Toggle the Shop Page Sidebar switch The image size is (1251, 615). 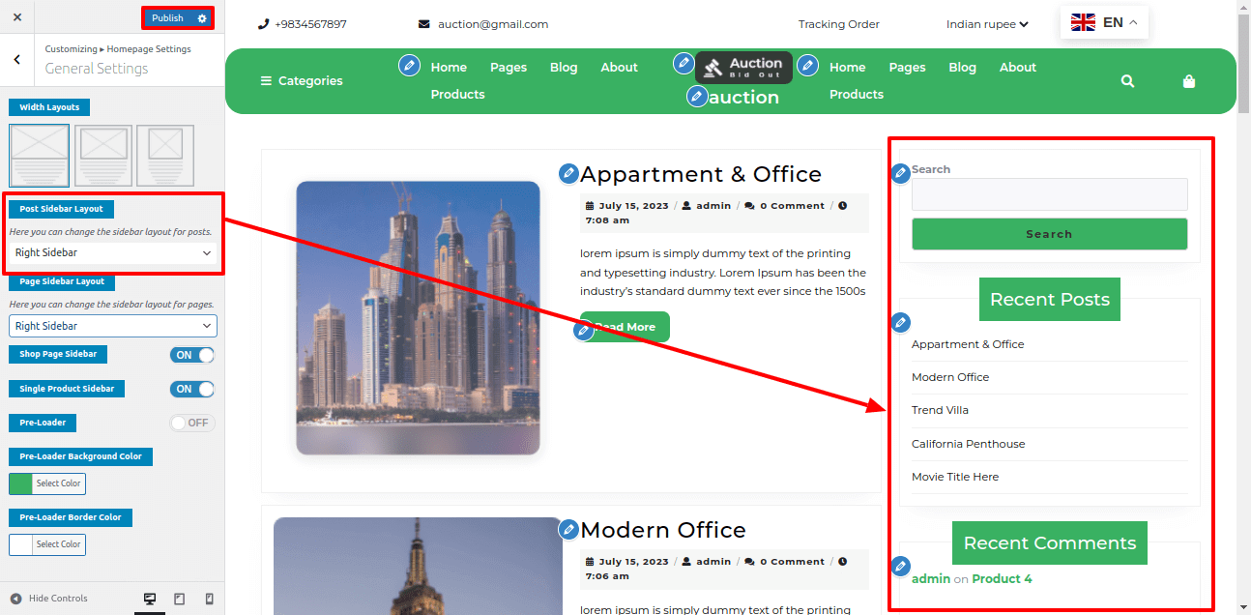click(192, 355)
